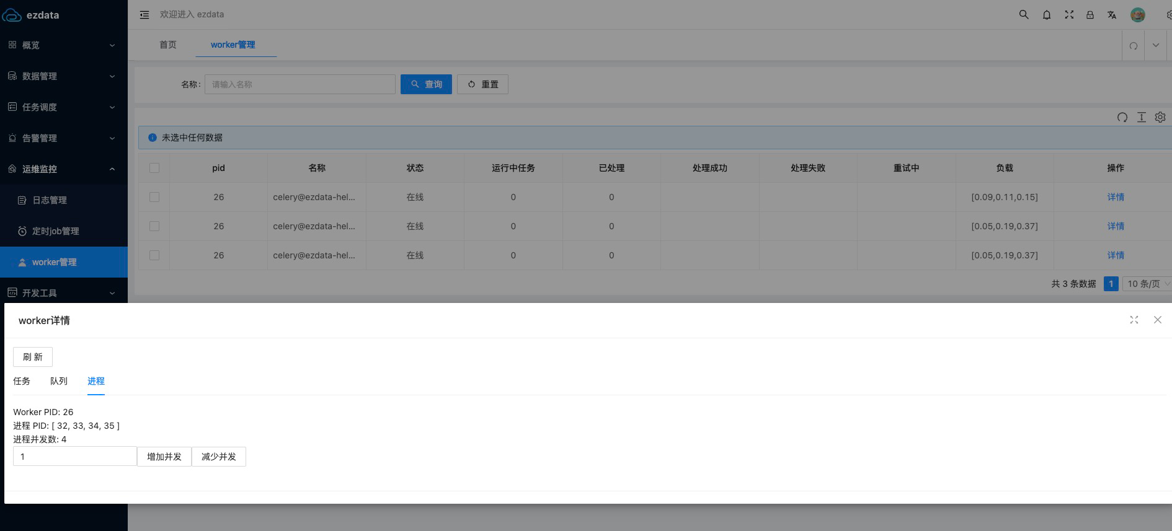Click the 重置 reset button
The width and height of the screenshot is (1172, 531).
point(482,84)
